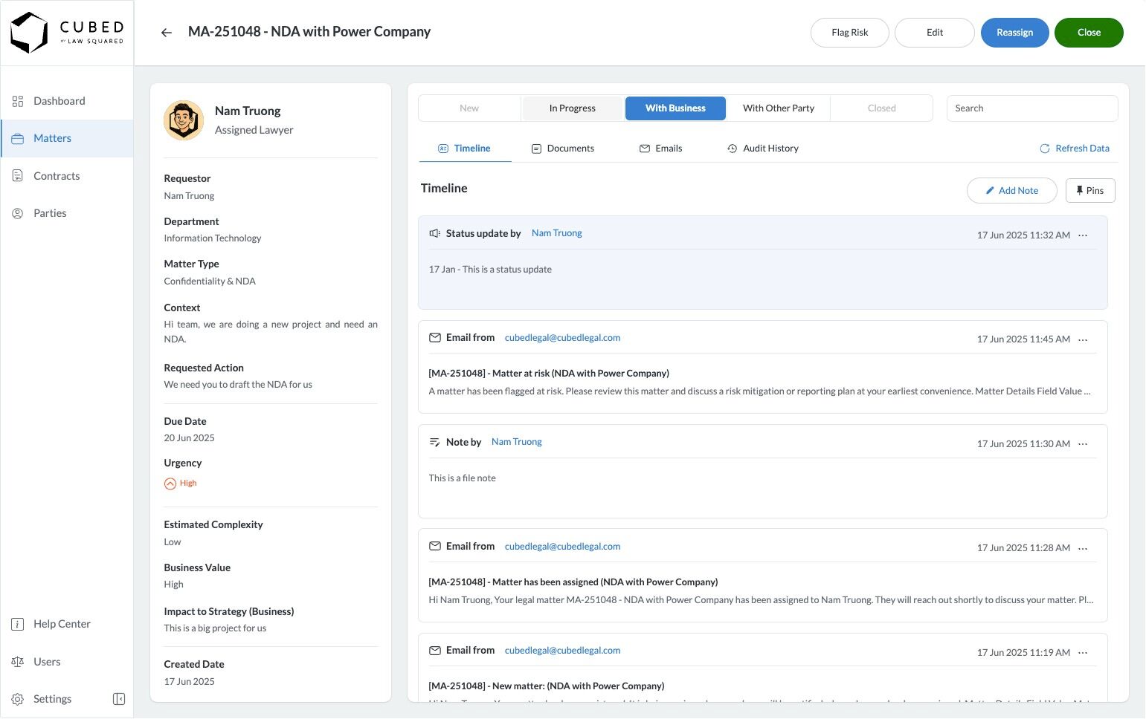Open more options on the file note

point(1083,444)
